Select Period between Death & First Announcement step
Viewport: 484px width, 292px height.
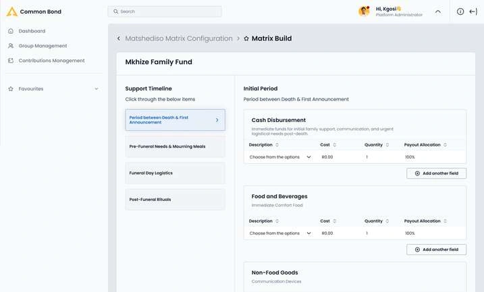pyautogui.click(x=175, y=120)
